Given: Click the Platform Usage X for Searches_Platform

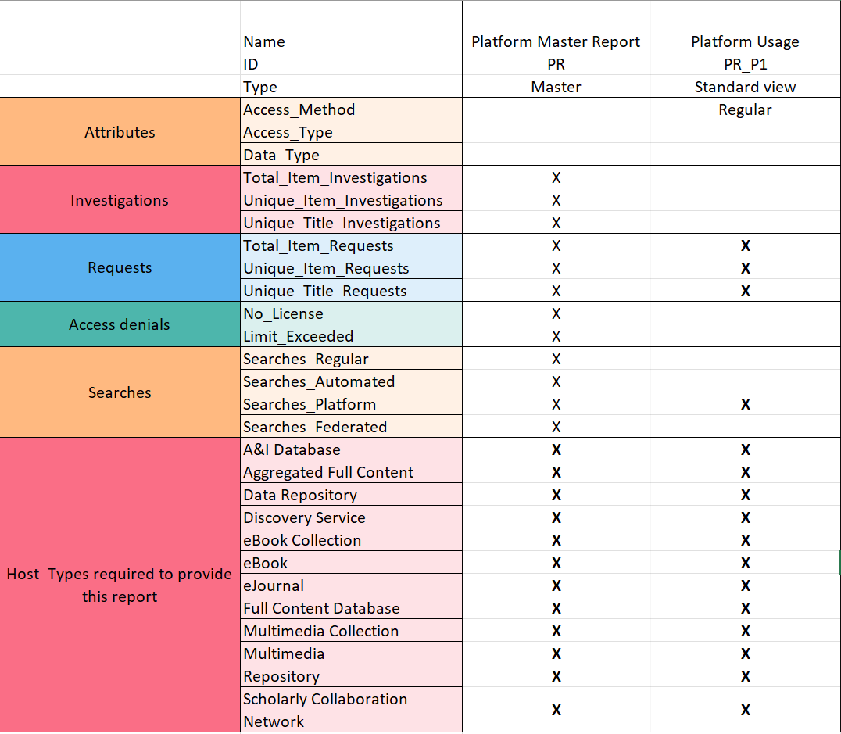Looking at the screenshot, I should pos(745,404).
